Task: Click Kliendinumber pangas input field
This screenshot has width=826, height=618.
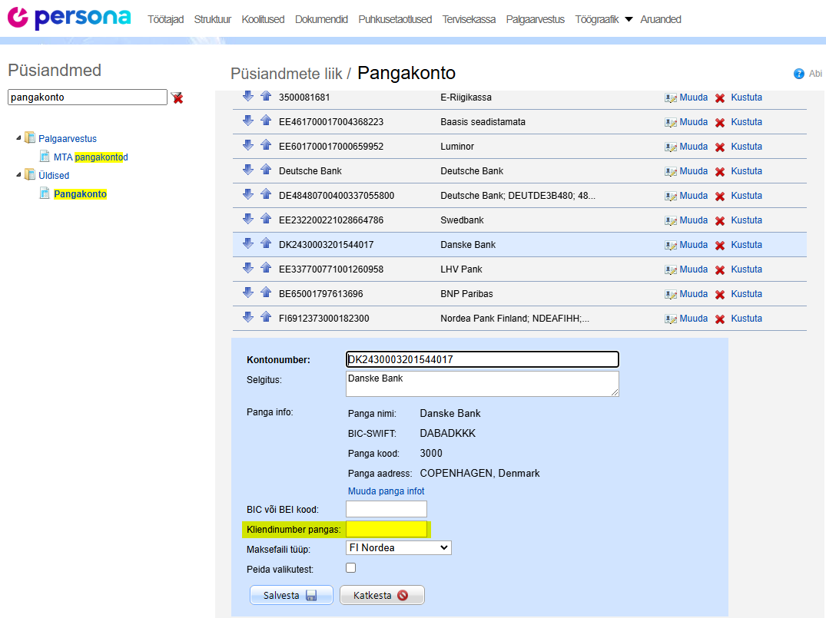Action: pos(386,529)
